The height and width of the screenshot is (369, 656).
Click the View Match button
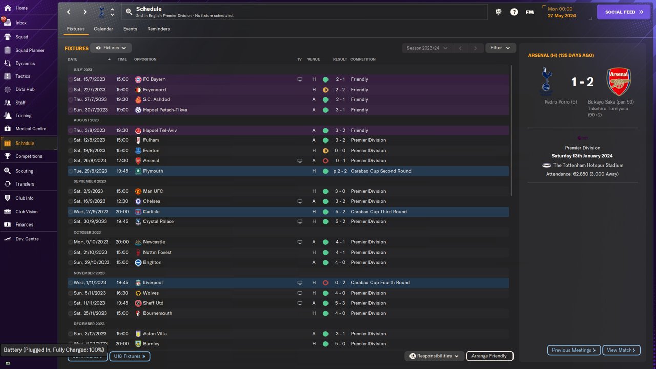621,350
